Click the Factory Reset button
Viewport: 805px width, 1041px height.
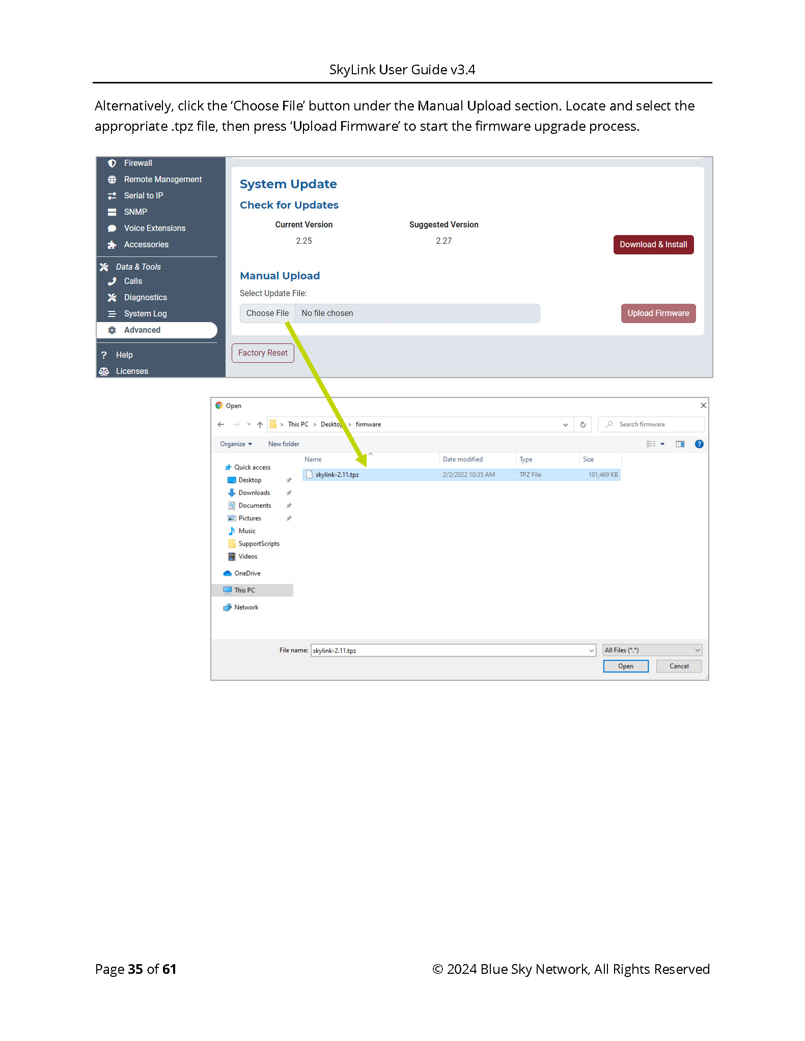tap(263, 353)
